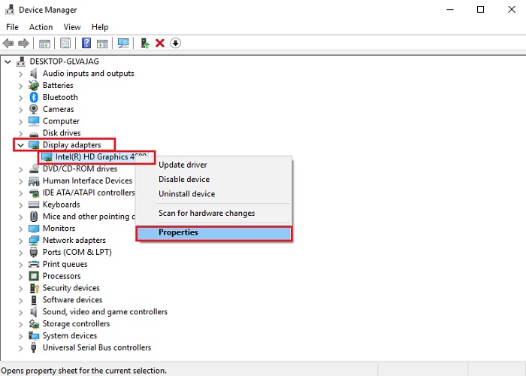
Task: Click the Disable device down-arrow icon
Action: [x=175, y=43]
